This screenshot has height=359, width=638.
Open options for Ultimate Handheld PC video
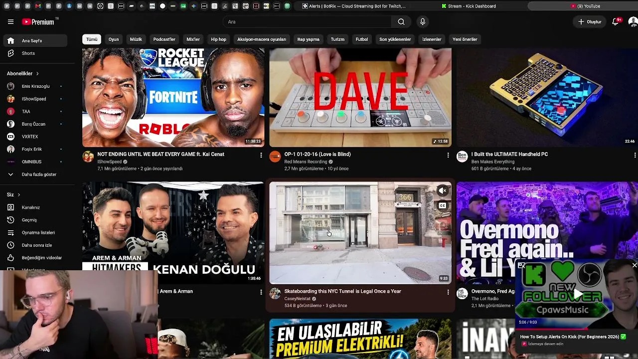(635, 155)
